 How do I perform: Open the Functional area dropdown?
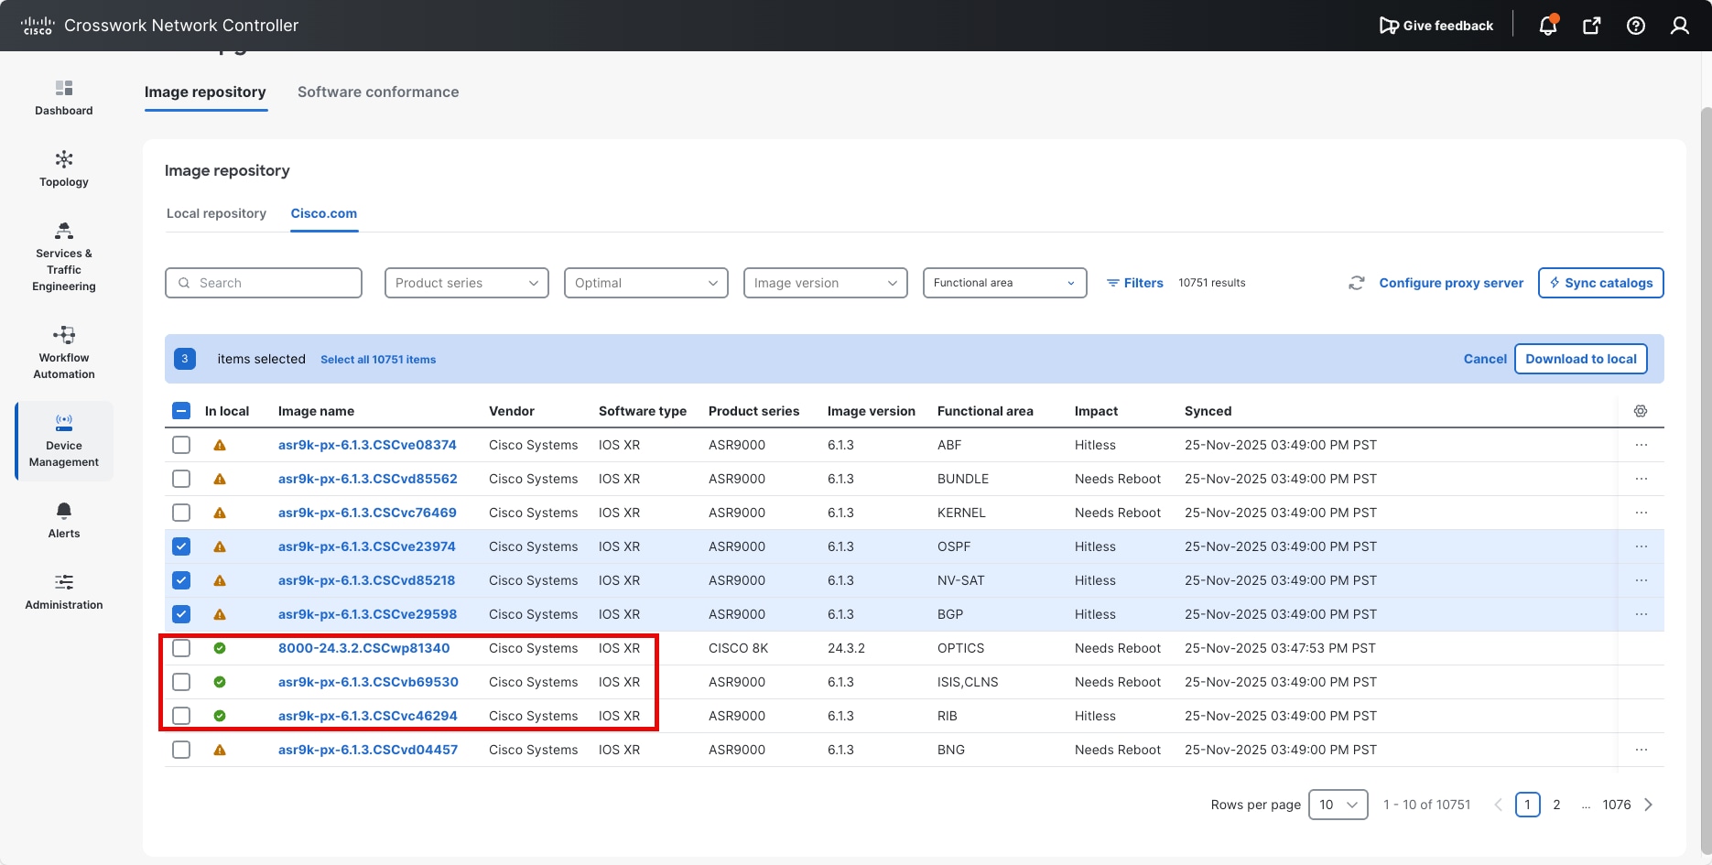tap(1004, 283)
